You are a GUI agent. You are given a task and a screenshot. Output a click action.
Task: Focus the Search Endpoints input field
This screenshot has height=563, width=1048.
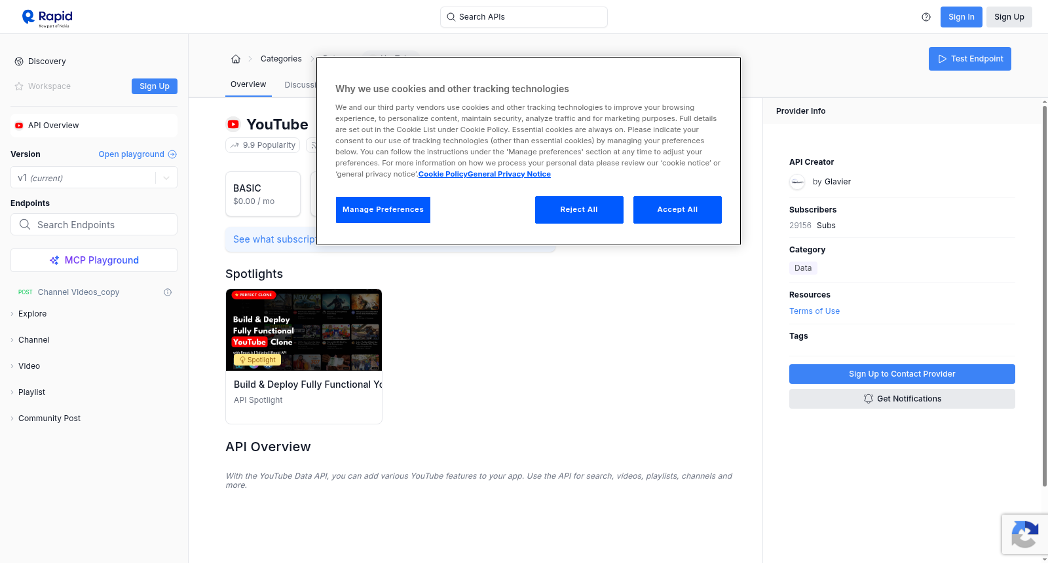coord(94,224)
